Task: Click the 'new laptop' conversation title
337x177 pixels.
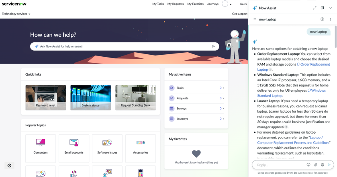Action: pos(268,19)
